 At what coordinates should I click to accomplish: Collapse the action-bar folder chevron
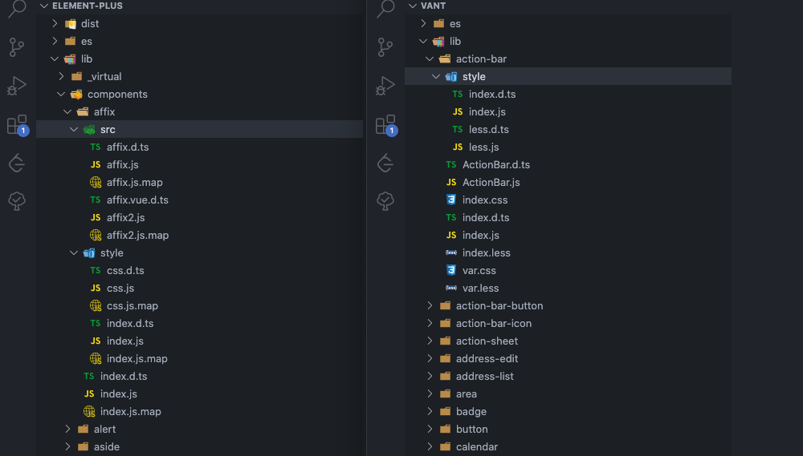430,59
